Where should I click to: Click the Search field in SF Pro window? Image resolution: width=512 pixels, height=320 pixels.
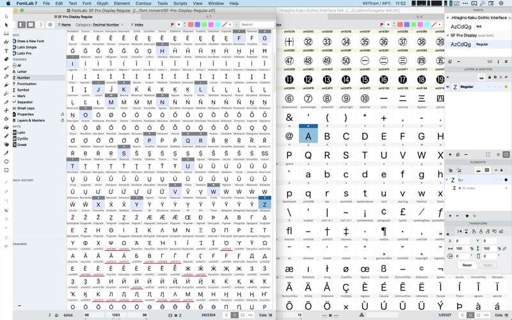click(256, 24)
